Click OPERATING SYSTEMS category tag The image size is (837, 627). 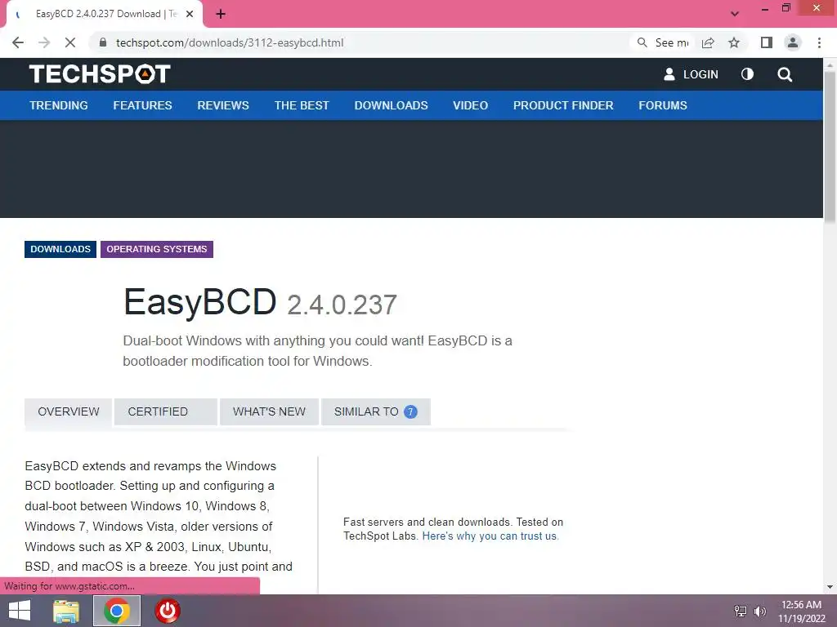[157, 249]
